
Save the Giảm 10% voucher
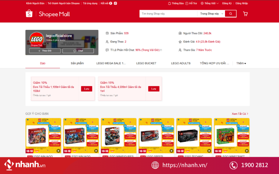click(86, 89)
